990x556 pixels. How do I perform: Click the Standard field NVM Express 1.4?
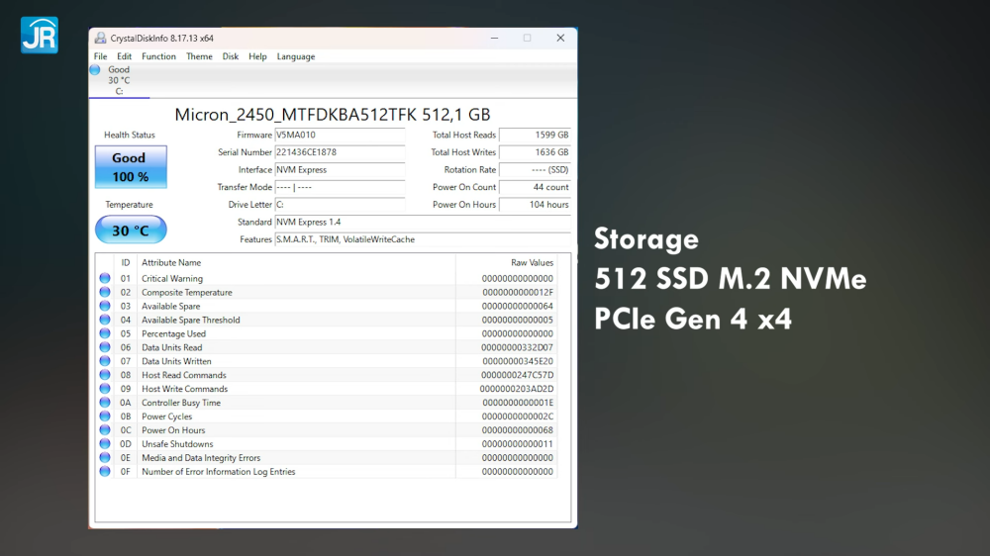click(x=423, y=223)
